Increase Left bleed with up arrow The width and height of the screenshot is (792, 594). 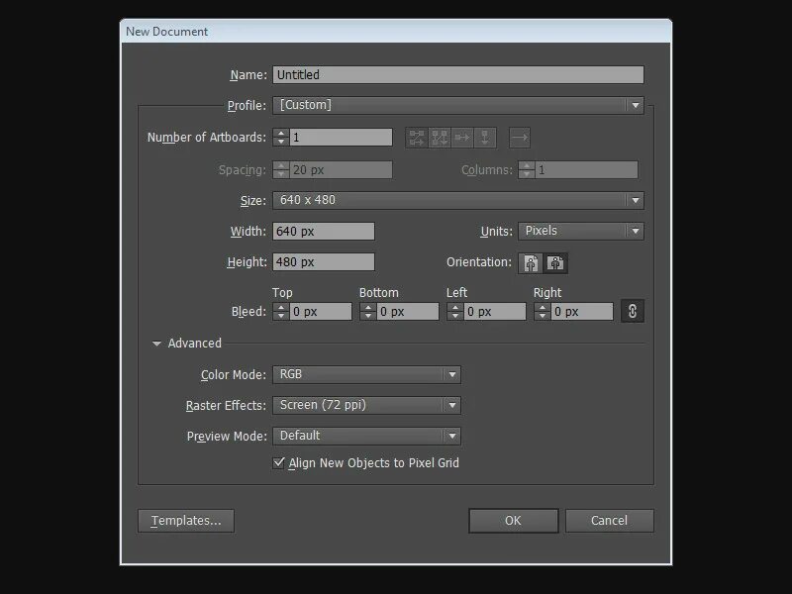pyautogui.click(x=455, y=307)
